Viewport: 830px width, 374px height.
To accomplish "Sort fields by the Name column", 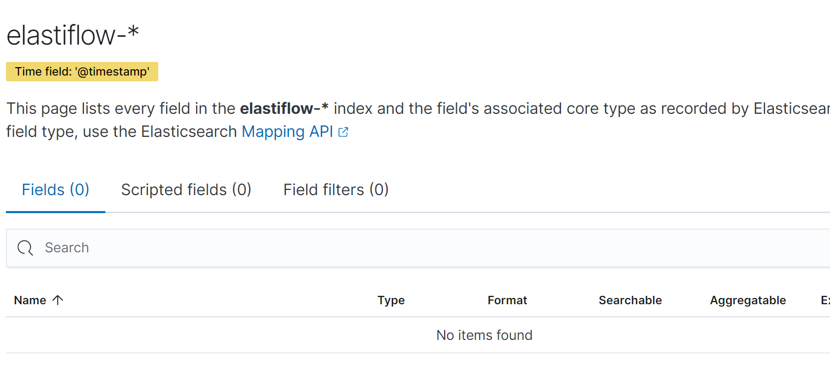I will pyautogui.click(x=29, y=300).
